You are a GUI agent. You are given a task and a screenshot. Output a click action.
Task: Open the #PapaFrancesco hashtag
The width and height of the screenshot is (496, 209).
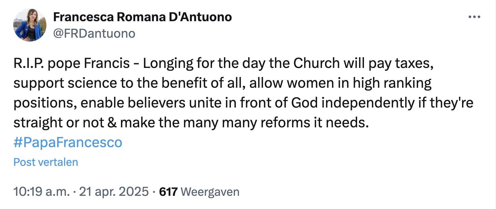pyautogui.click(x=68, y=142)
